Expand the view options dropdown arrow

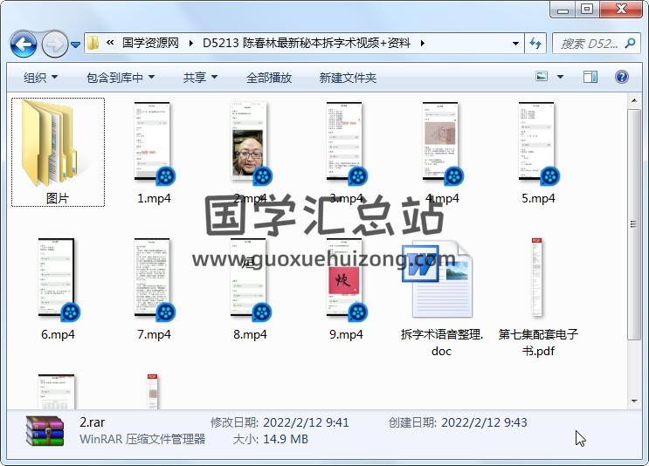pos(560,77)
